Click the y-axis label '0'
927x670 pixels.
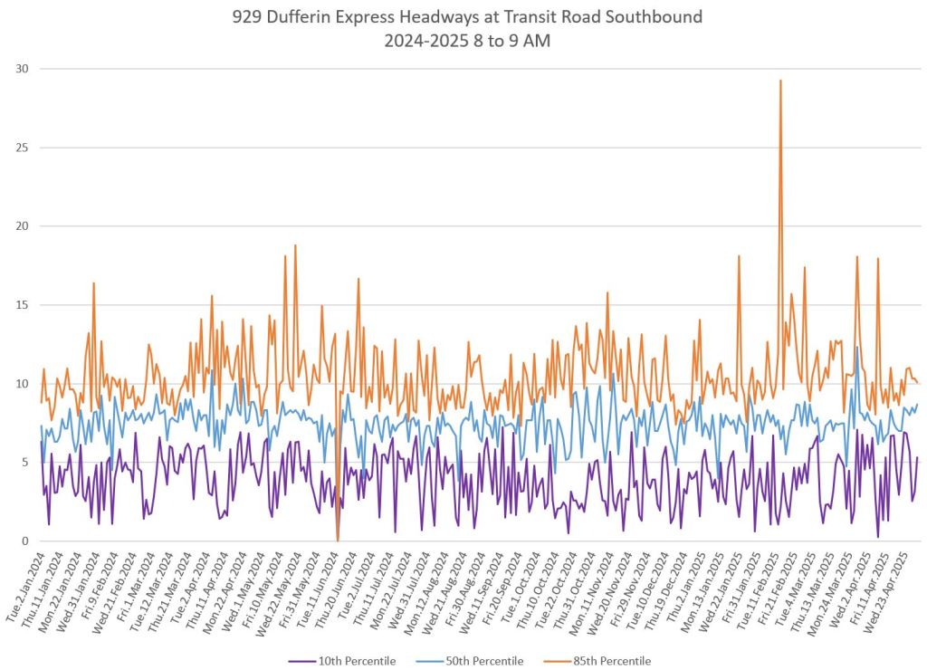[x=24, y=541]
